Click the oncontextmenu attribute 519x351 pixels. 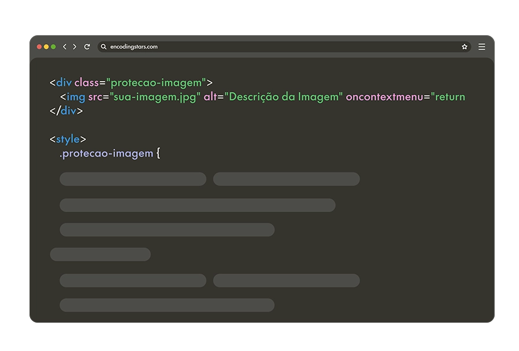385,97
